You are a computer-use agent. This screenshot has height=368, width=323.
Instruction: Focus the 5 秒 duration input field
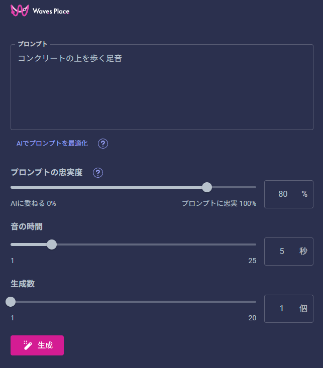pyautogui.click(x=283, y=251)
